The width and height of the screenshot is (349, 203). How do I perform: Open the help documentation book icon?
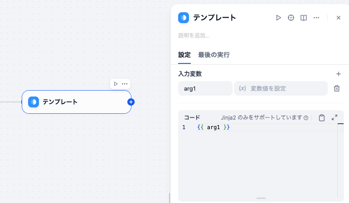(x=304, y=18)
